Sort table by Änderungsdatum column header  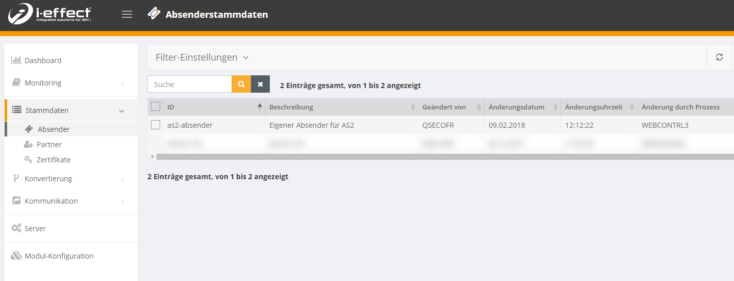point(516,107)
